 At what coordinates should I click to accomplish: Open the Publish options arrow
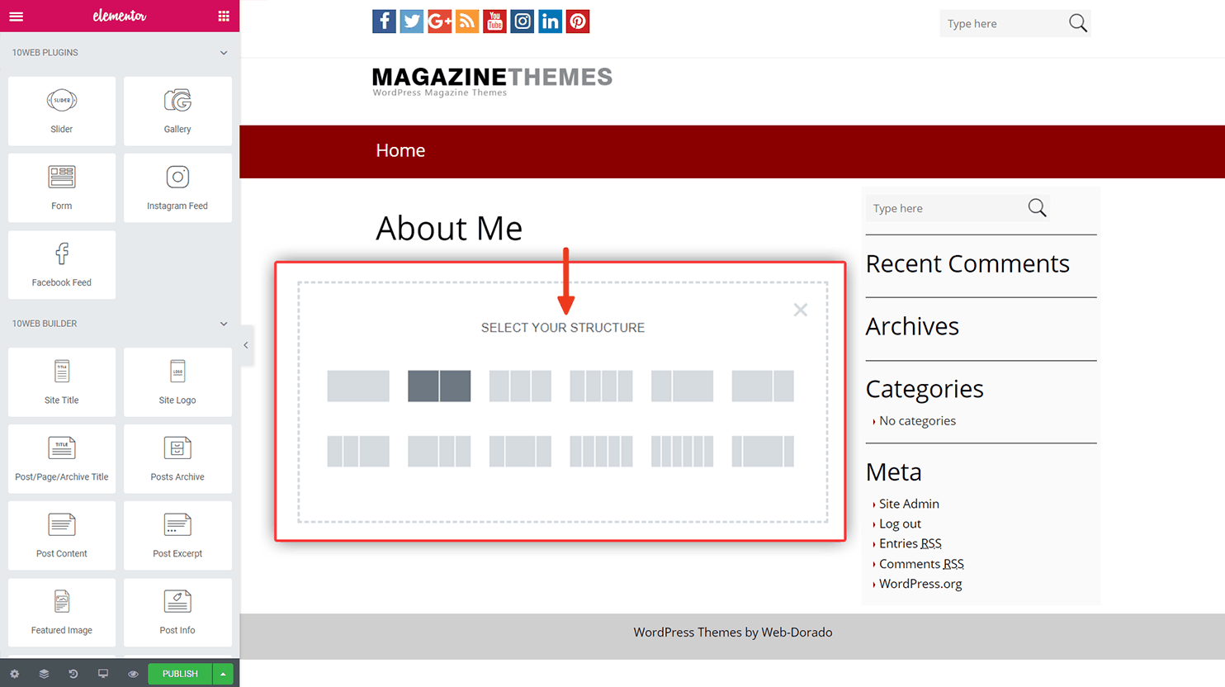(223, 674)
